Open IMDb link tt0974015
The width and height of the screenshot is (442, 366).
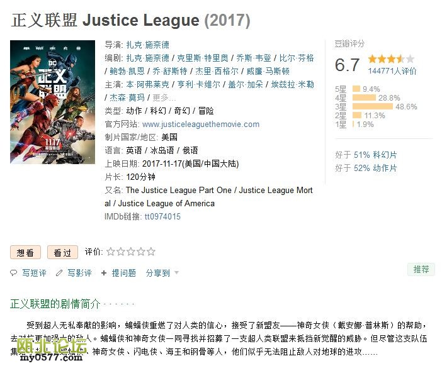tap(162, 216)
